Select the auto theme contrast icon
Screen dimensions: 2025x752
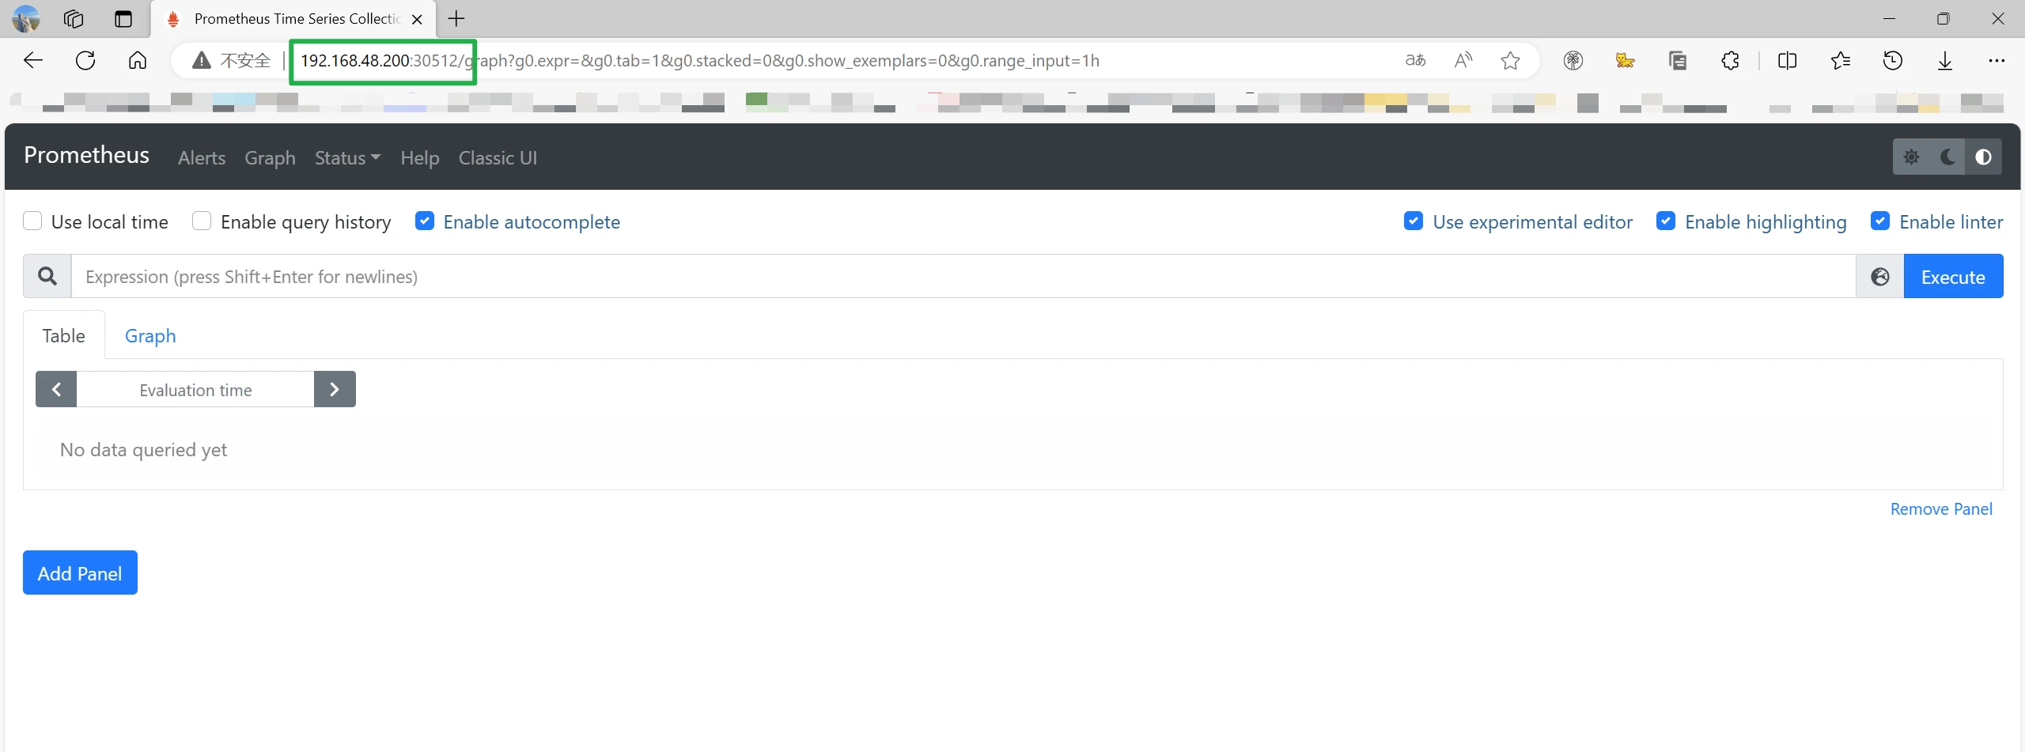[x=1983, y=157]
